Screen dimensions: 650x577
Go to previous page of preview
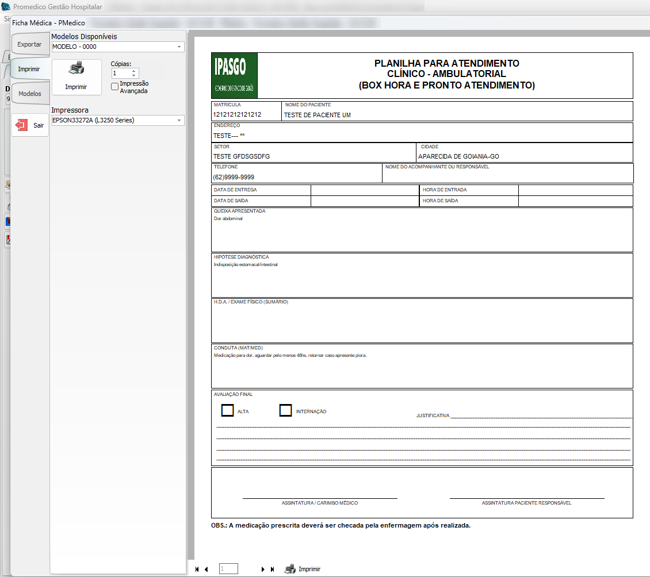(206, 569)
